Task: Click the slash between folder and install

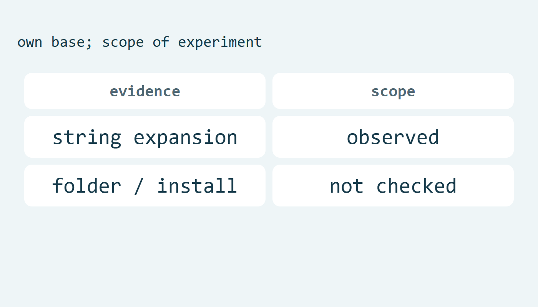Action: 139,186
